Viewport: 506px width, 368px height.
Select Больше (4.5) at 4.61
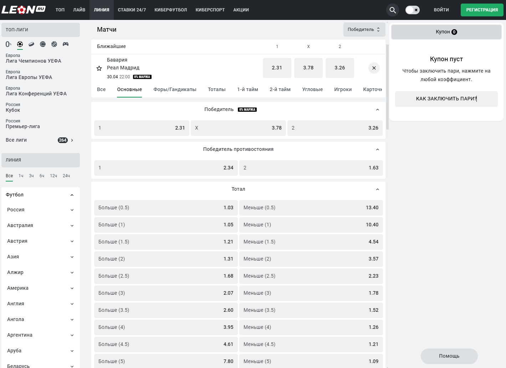(x=166, y=345)
